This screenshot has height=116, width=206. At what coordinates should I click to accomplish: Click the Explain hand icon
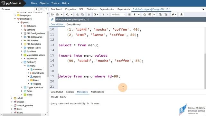point(145,15)
